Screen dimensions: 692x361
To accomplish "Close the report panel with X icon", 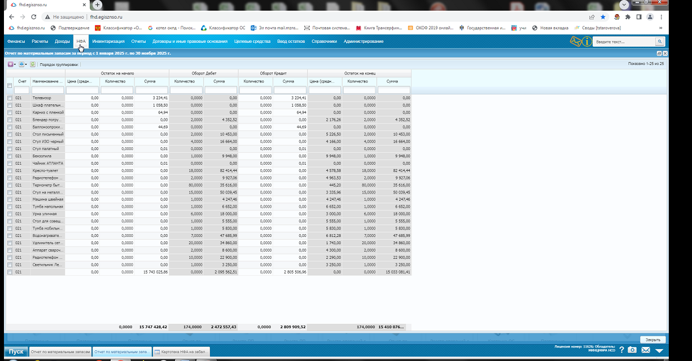I will 665,53.
